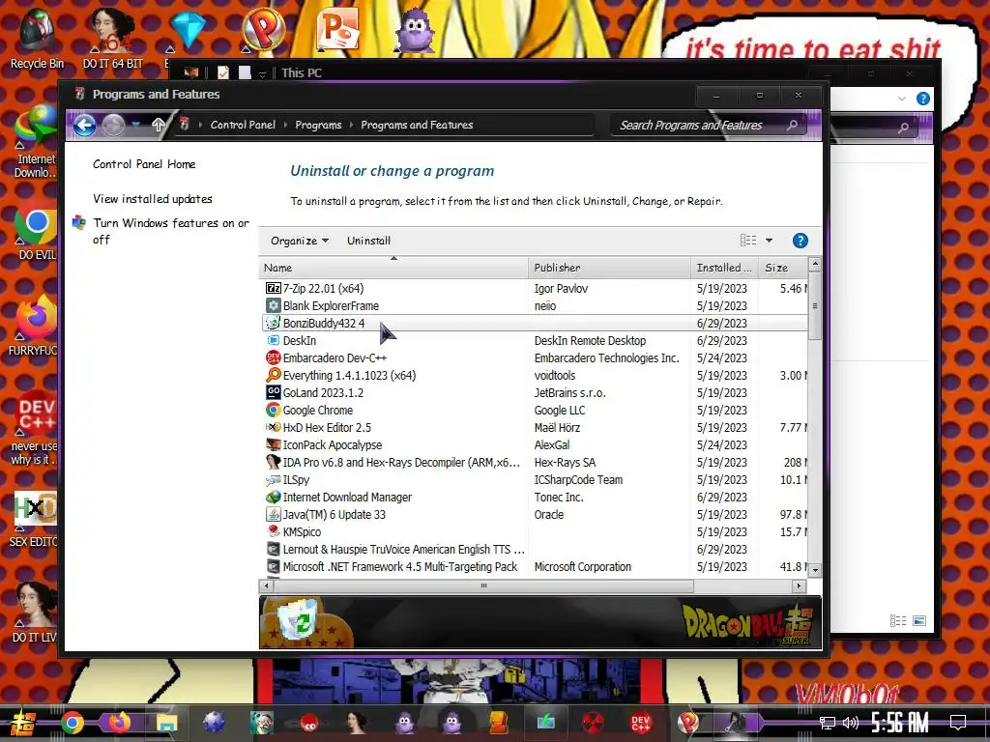Image resolution: width=990 pixels, height=742 pixels.
Task: Click the vertical scrollbar down arrow
Action: point(815,570)
